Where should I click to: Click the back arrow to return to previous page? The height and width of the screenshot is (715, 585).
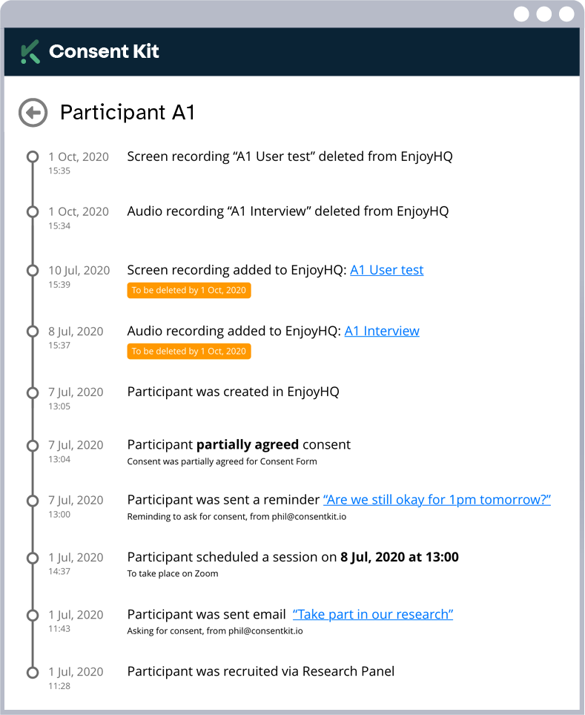[33, 113]
